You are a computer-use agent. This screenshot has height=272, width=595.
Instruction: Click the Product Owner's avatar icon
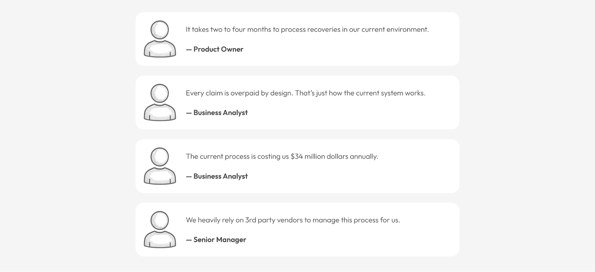[160, 39]
